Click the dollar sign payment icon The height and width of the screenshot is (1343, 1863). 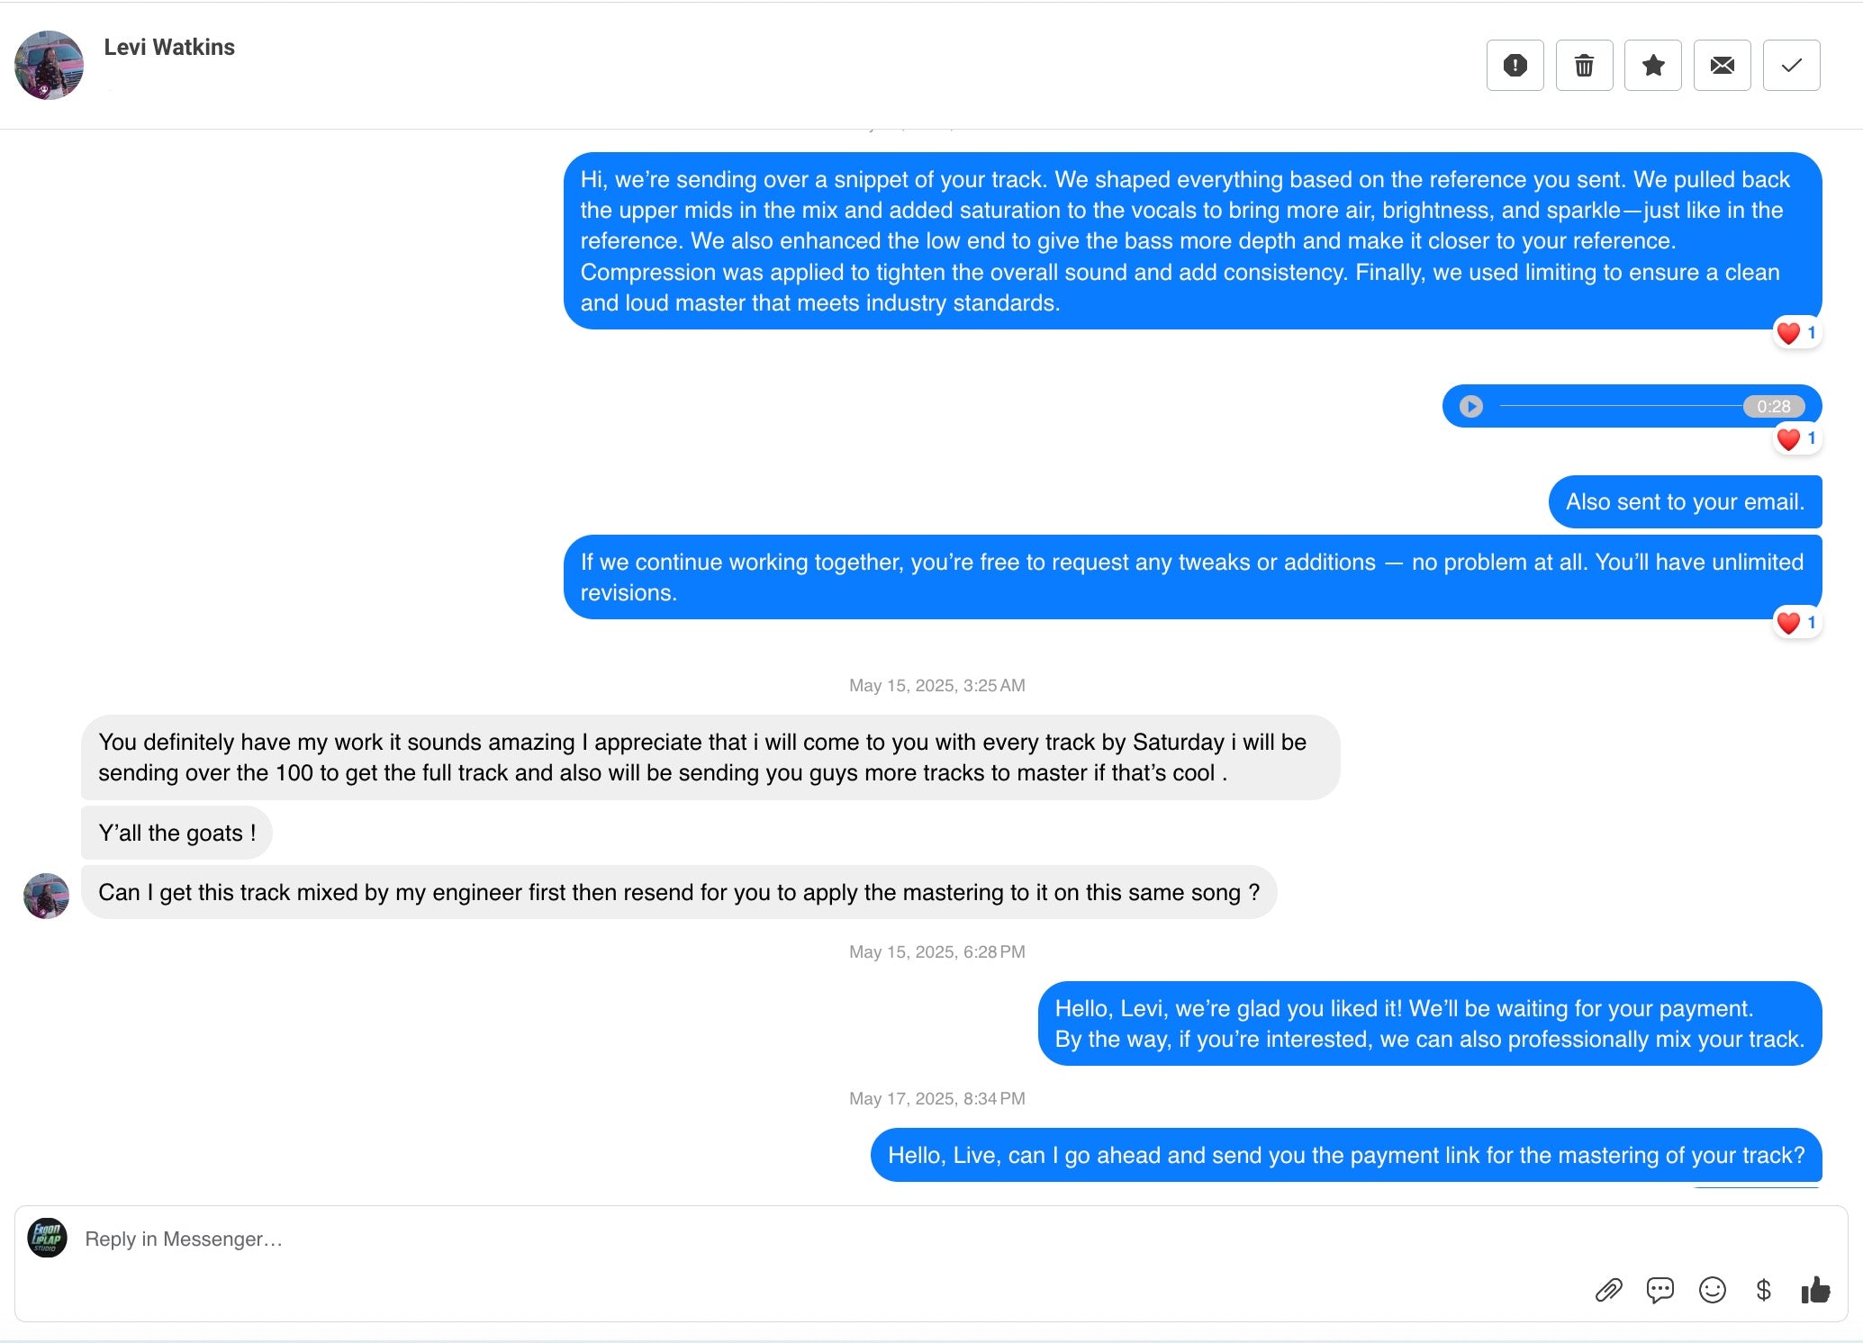1763,1290
